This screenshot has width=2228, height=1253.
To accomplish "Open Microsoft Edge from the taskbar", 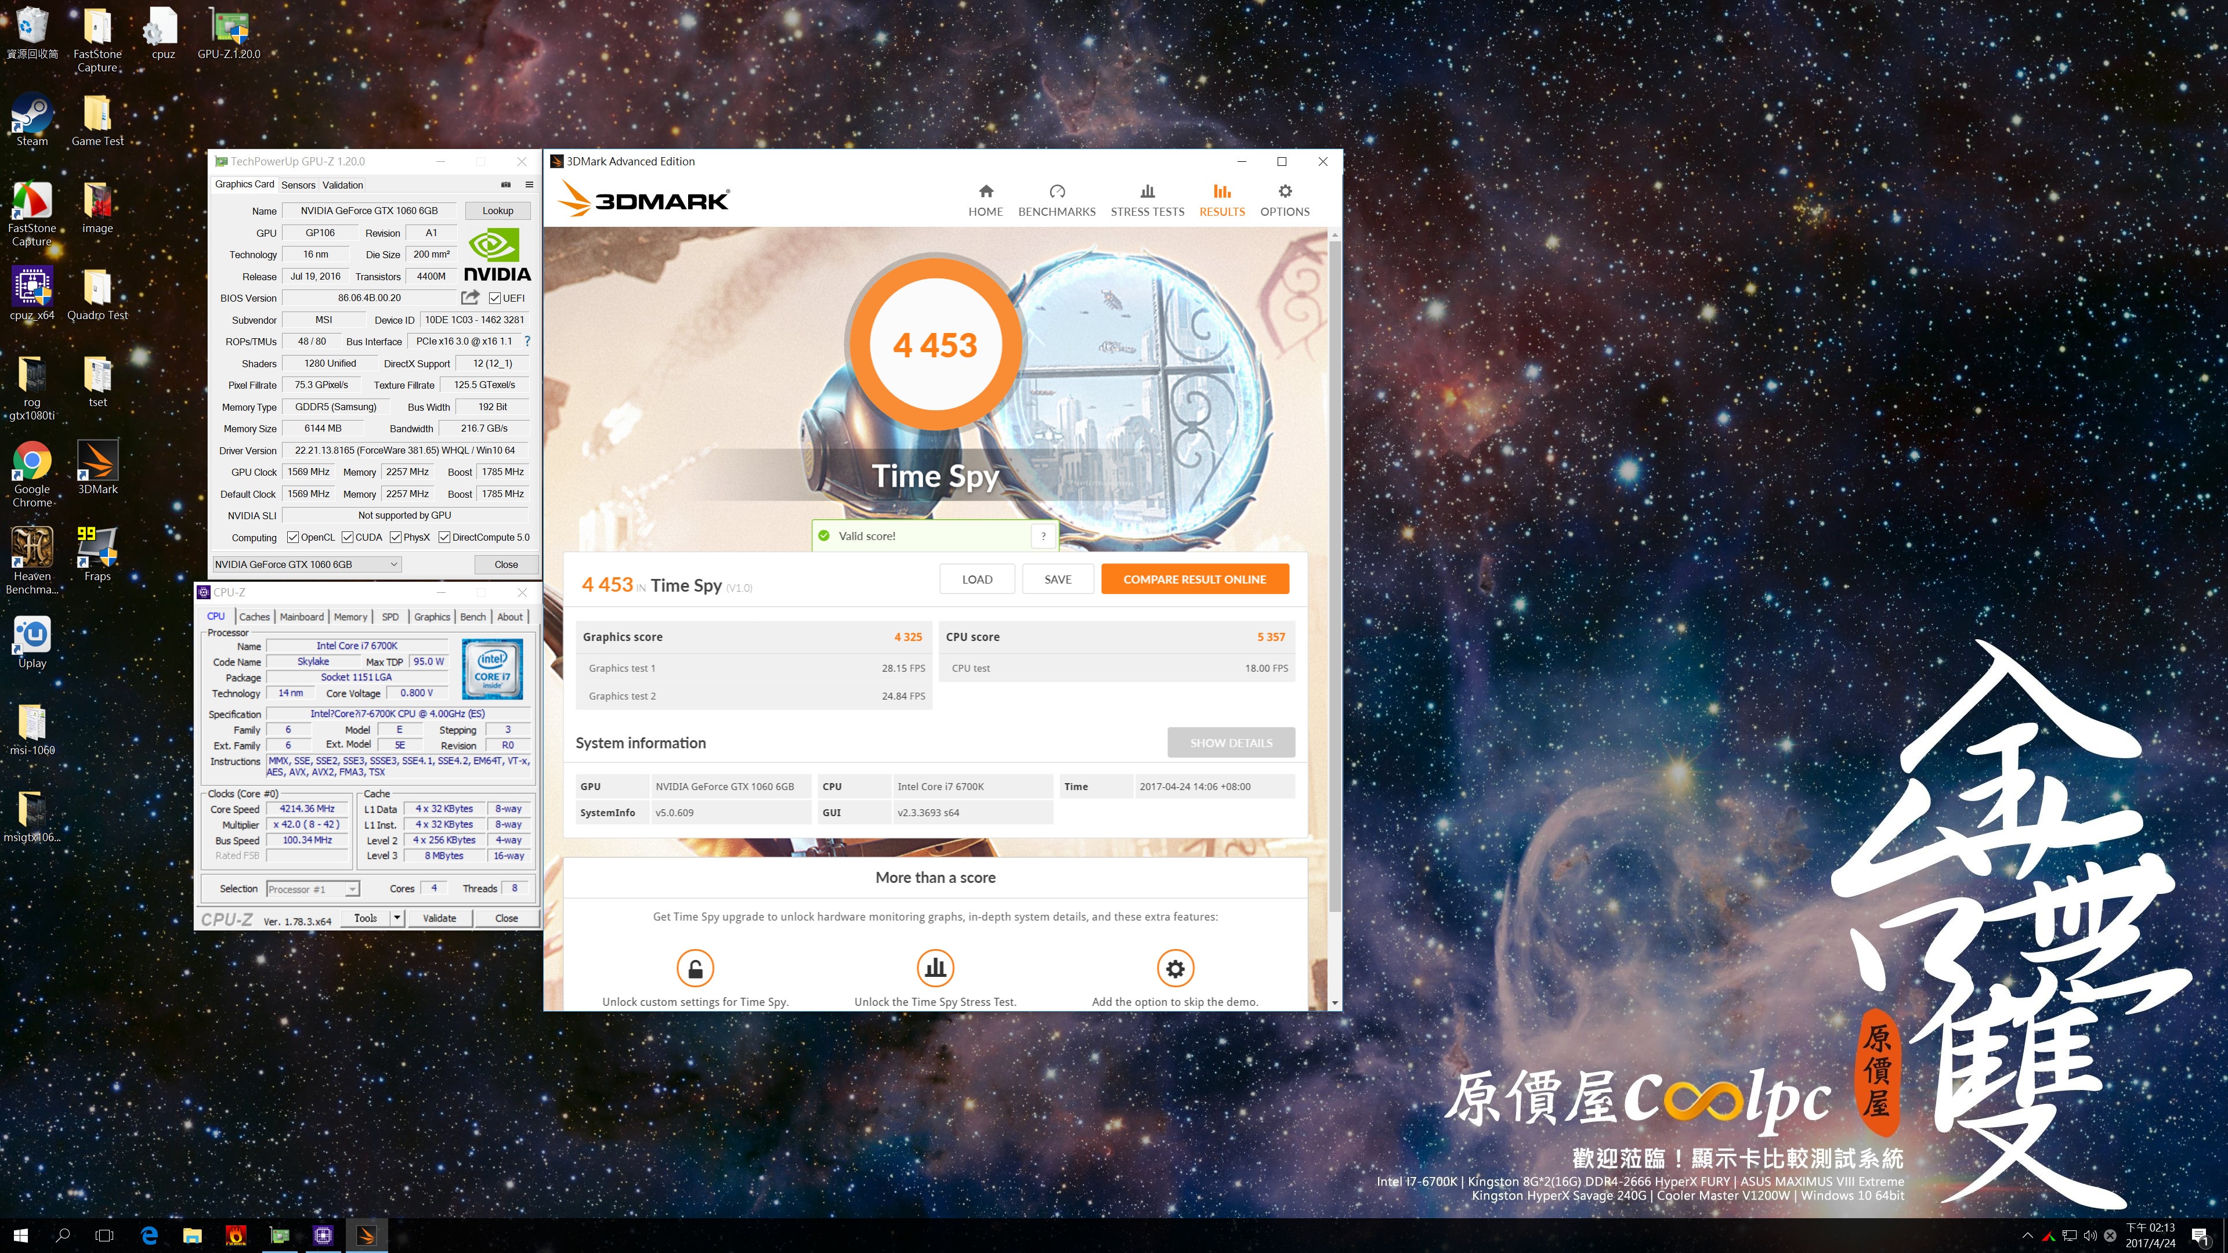I will point(149,1236).
